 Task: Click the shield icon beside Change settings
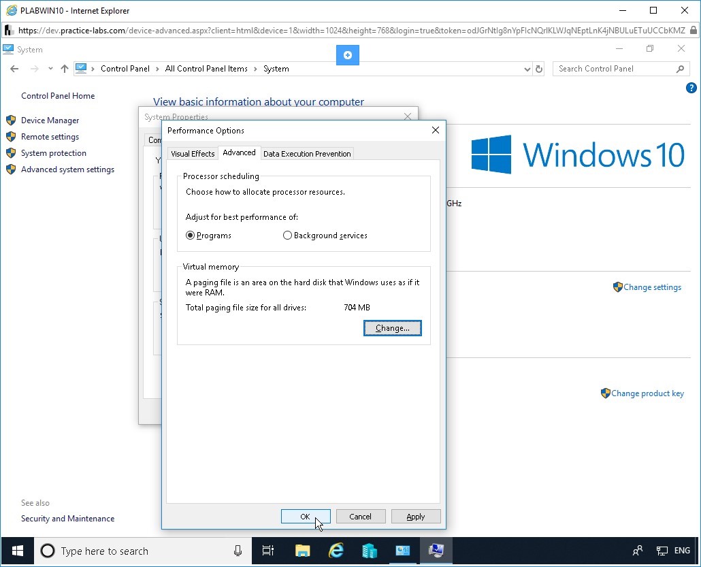point(617,287)
